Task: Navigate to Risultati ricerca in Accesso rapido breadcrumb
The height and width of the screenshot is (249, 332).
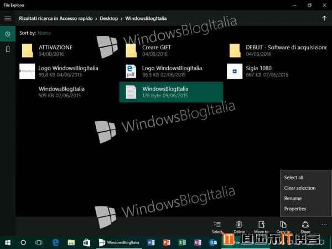Action: pos(56,18)
